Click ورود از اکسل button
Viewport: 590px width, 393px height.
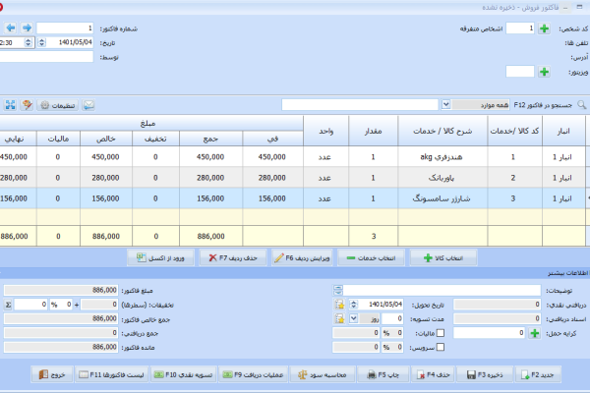160,258
